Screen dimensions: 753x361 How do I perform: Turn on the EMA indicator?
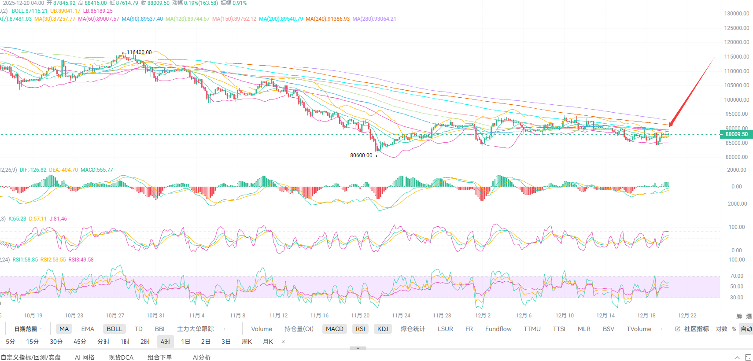(x=88, y=329)
